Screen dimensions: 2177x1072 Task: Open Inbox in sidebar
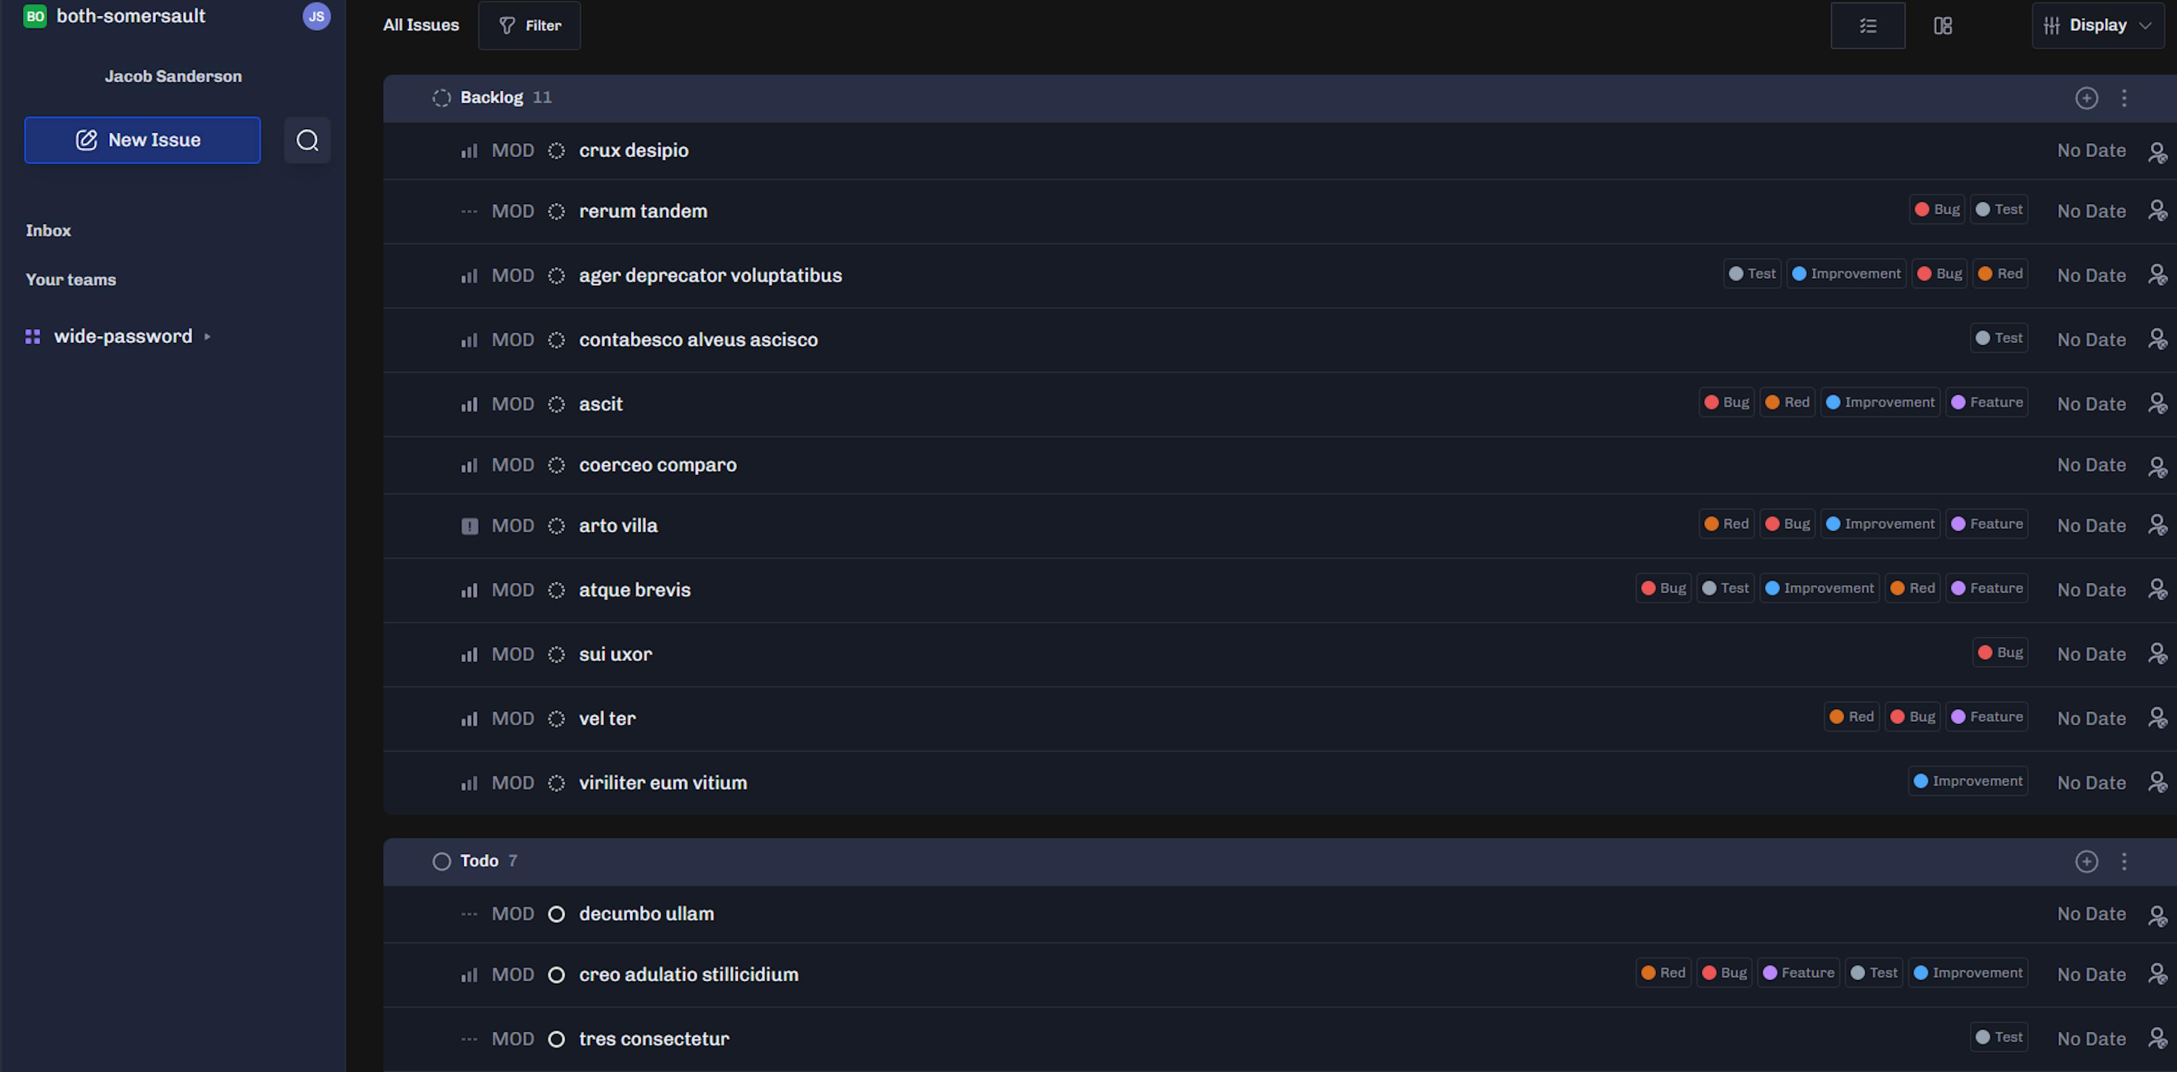[48, 231]
